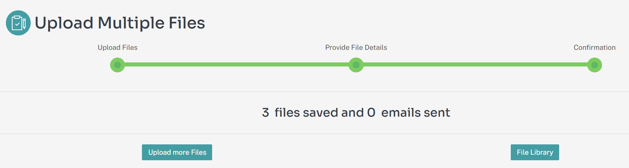Click the number 3 in the status message

[265, 113]
